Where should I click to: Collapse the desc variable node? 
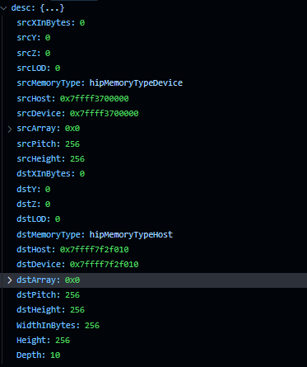click(x=3, y=8)
